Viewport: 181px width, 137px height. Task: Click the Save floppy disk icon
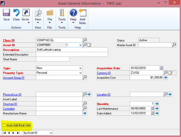6,13
